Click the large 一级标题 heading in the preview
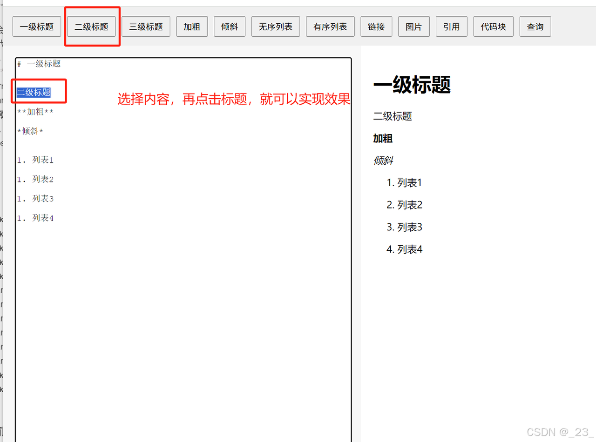The width and height of the screenshot is (596, 442). pyautogui.click(x=412, y=85)
